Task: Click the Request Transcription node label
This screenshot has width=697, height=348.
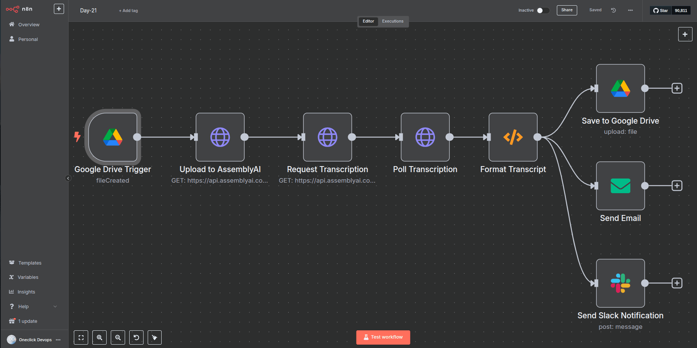Action: [327, 169]
